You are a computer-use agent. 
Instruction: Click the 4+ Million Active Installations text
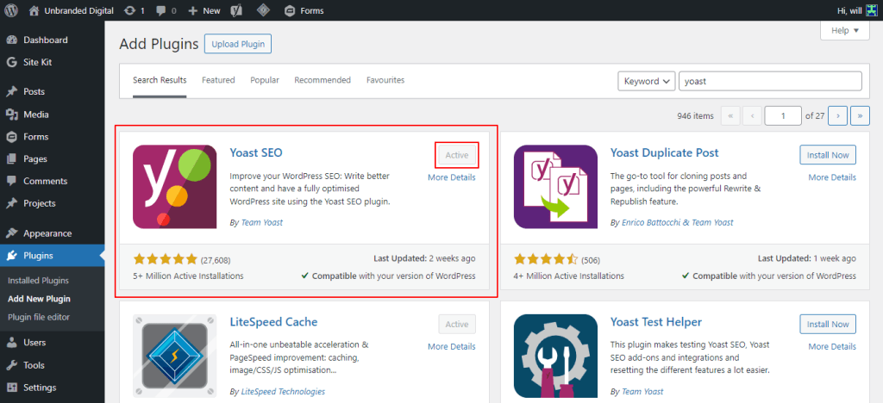569,276
